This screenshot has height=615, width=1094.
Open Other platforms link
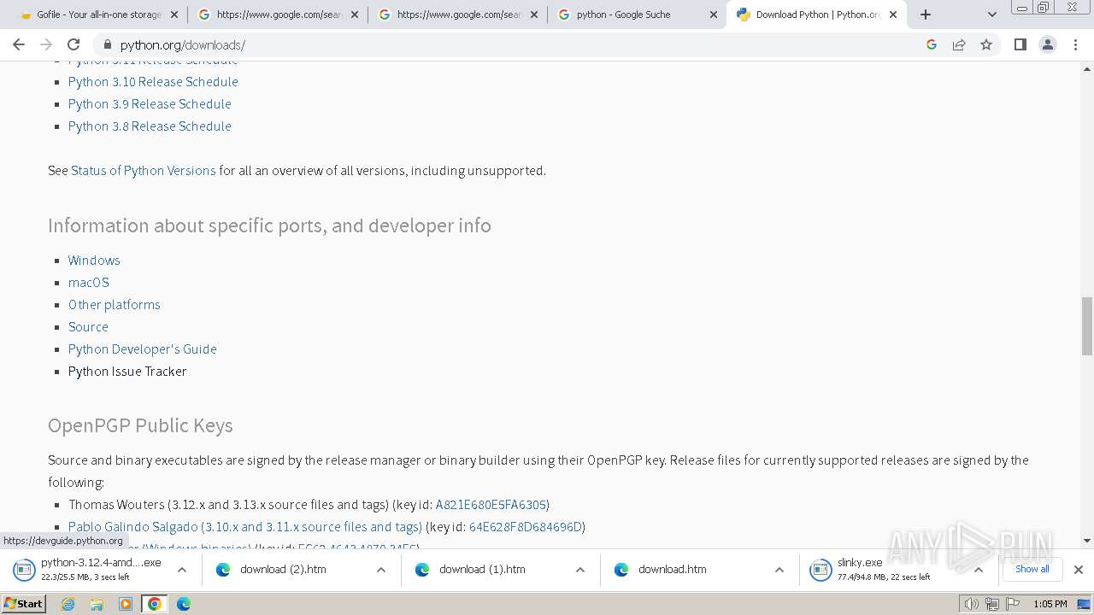(x=115, y=305)
